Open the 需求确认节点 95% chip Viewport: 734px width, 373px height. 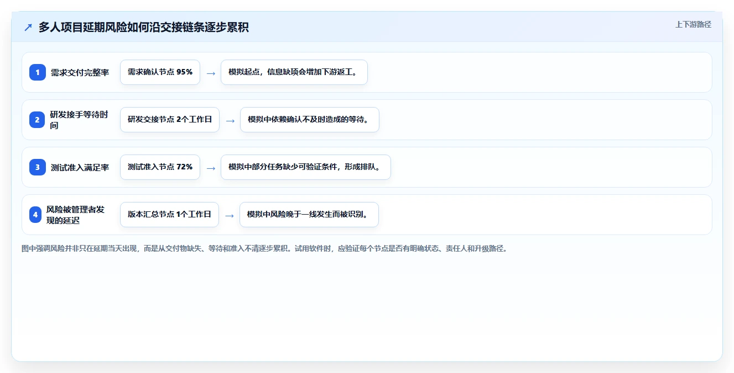coord(160,72)
